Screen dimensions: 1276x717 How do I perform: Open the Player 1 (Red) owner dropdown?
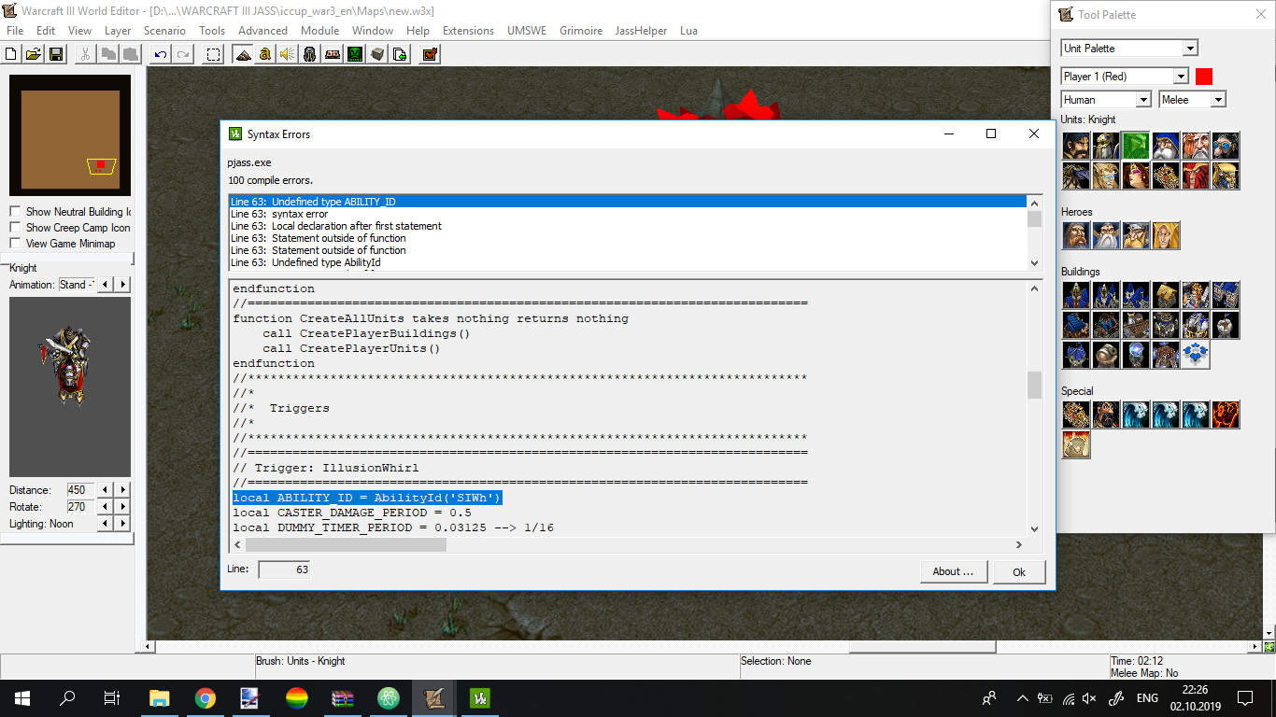pyautogui.click(x=1125, y=77)
